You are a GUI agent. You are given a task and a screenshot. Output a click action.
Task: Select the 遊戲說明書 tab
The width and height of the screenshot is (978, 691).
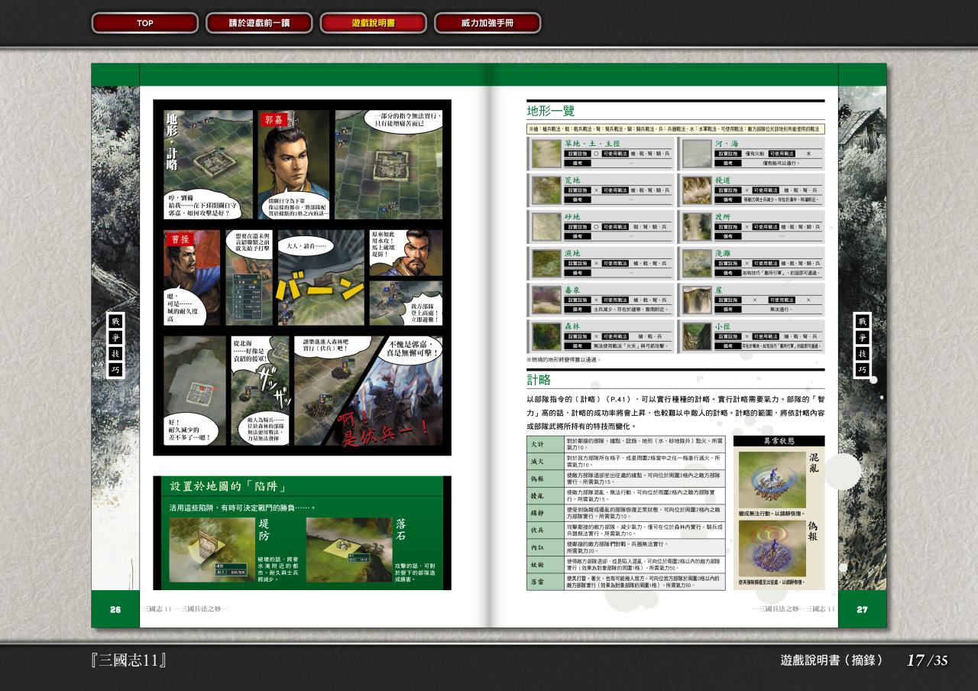tap(373, 23)
